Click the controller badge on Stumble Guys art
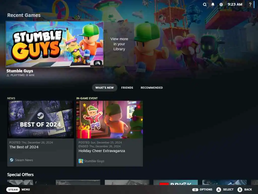The width and height of the screenshot is (258, 194). (98, 63)
